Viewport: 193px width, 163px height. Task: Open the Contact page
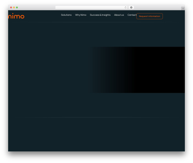tap(132, 15)
